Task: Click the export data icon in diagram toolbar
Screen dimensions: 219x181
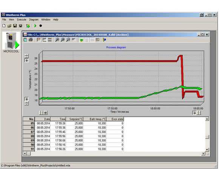Action: 25,40
